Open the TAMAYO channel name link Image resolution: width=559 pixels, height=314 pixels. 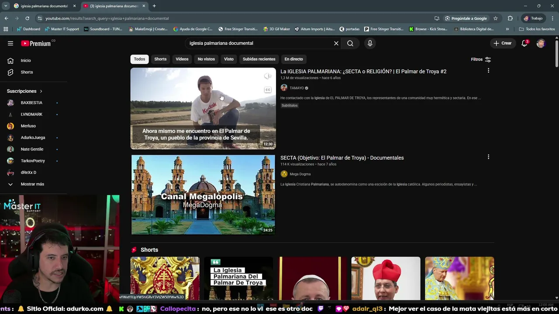[x=297, y=88]
